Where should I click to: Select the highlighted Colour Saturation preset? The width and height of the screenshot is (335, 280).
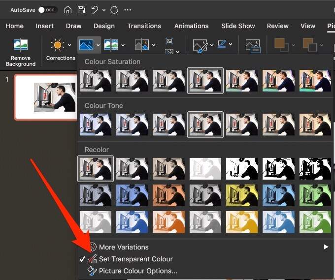click(x=205, y=81)
